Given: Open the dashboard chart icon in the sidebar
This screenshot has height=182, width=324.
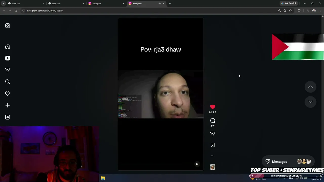Looking at the screenshot, I should 8,117.
